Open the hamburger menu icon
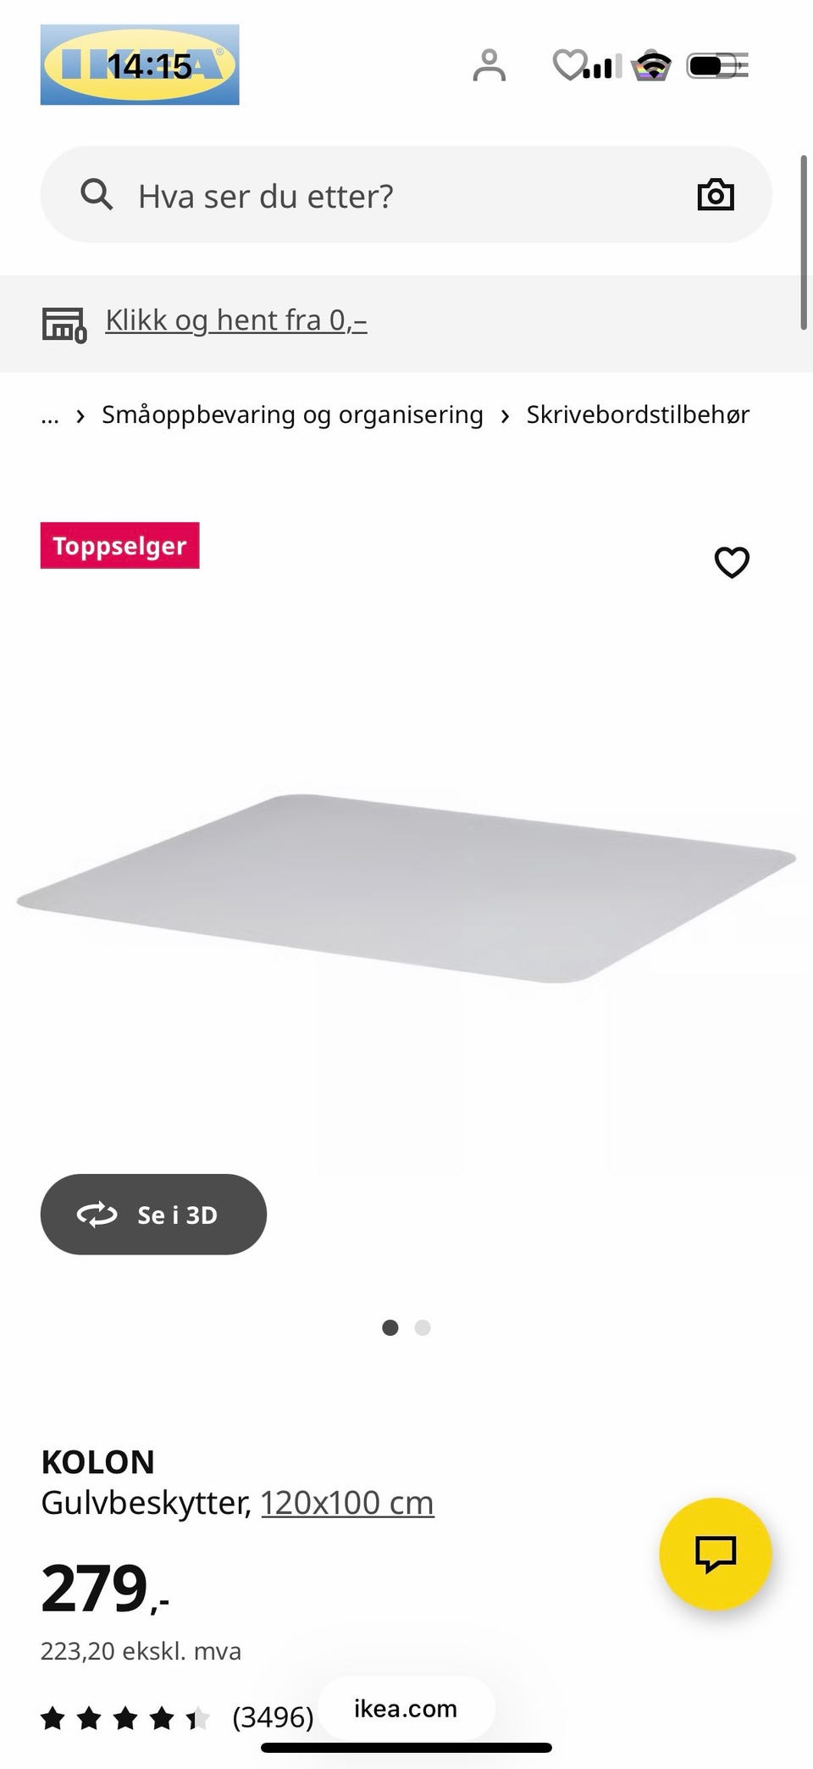 [733, 65]
